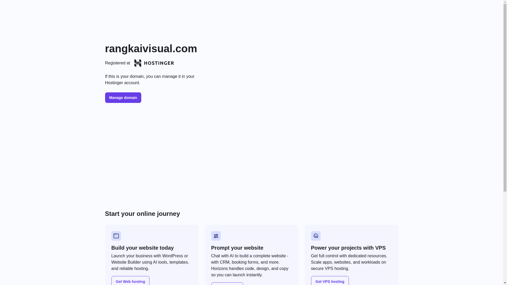Click the rangkaivisual.com domain heading

tap(151, 49)
